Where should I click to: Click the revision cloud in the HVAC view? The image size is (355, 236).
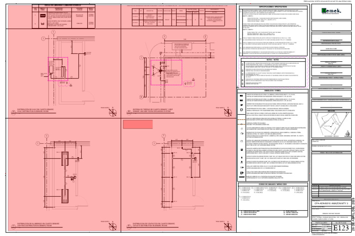(64, 83)
